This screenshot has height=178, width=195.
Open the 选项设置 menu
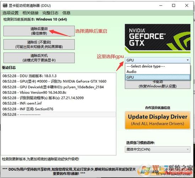tap(11, 13)
